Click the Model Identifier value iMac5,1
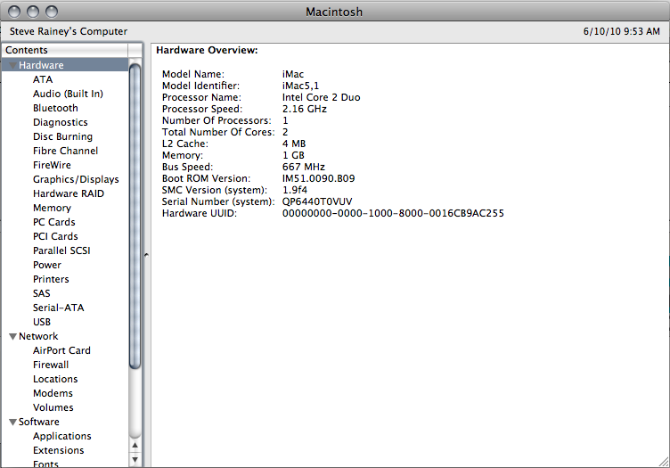 click(300, 86)
